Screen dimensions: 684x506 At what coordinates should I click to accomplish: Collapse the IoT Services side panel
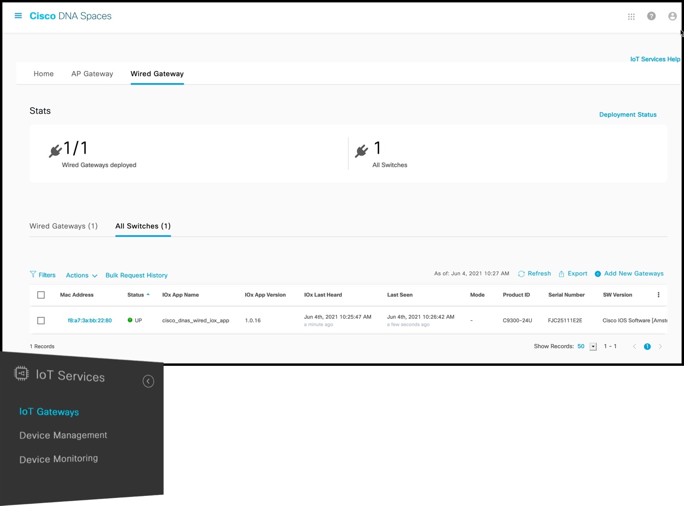pyautogui.click(x=148, y=381)
